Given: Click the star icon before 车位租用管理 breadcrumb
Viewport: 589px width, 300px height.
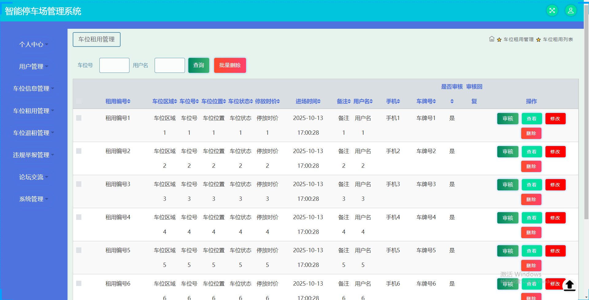Looking at the screenshot, I should point(499,39).
